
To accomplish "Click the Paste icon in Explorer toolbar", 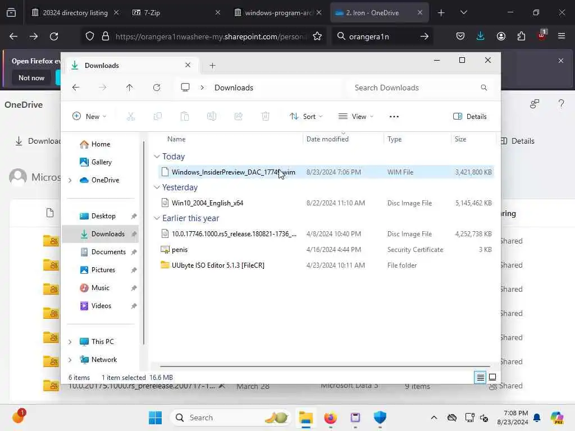I will coord(184,117).
